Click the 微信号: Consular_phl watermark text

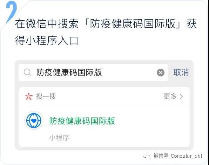tap(178, 156)
